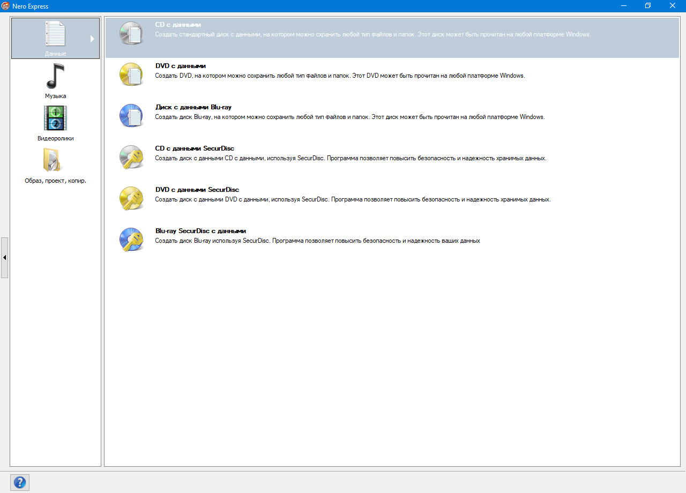Viewport: 686px width, 493px height.
Task: Open the Образ, проект, копир. folder icon
Action: click(54, 160)
